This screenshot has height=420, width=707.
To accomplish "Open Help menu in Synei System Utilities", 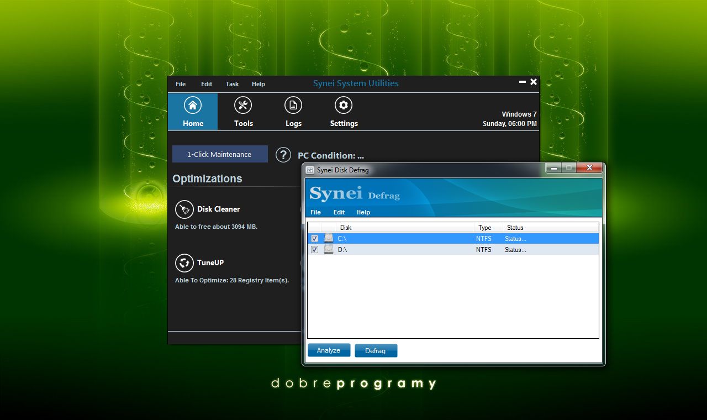I will tap(258, 84).
